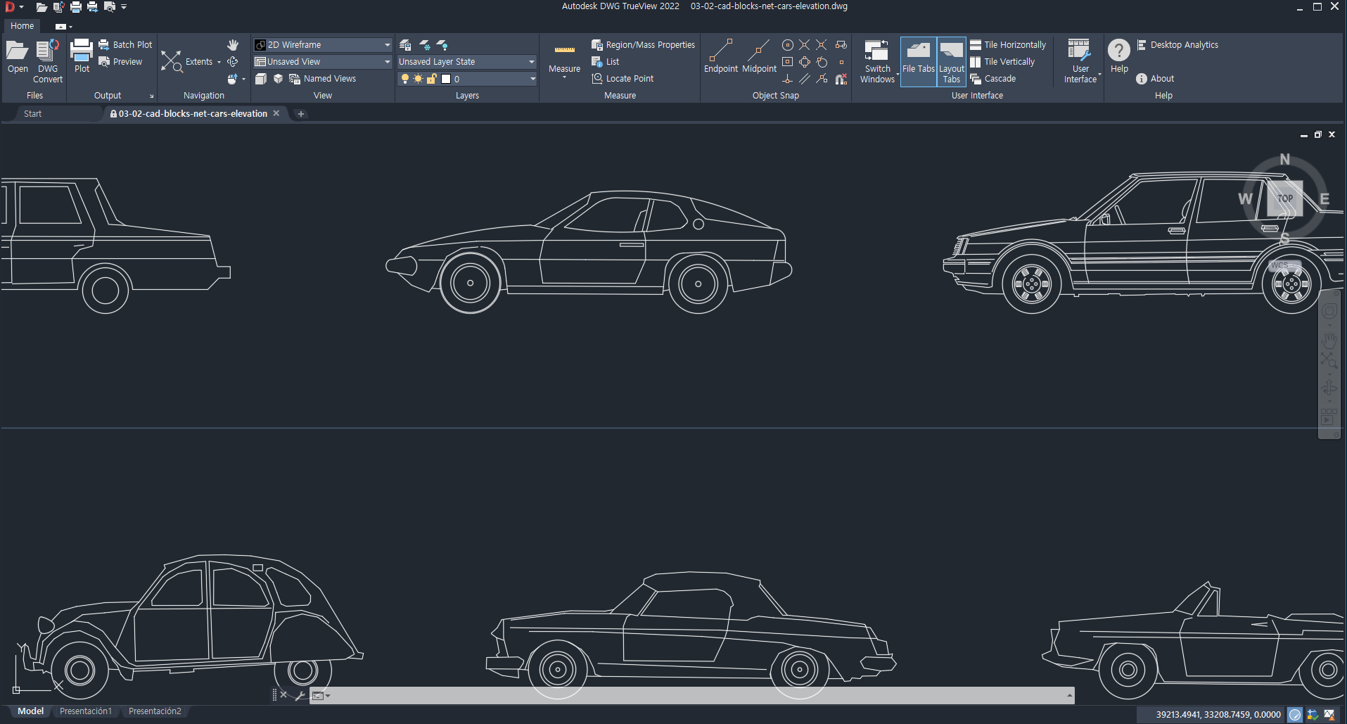Open the Unsaved View dropdown
The width and height of the screenshot is (1347, 724).
click(x=322, y=62)
